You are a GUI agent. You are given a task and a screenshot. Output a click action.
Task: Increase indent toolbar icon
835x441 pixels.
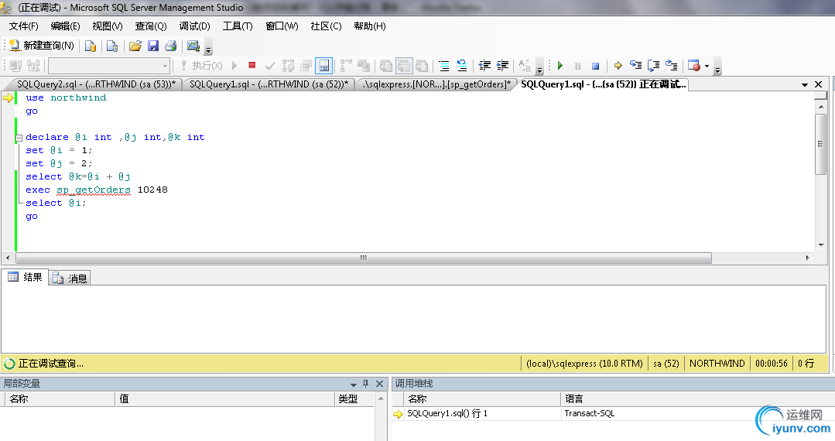click(x=503, y=66)
